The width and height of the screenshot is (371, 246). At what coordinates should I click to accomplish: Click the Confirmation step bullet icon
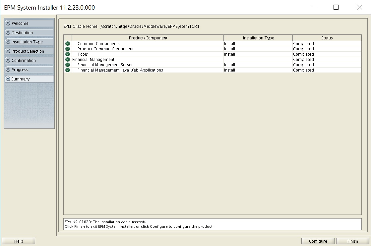coord(8,60)
